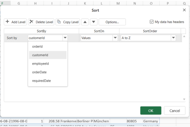
Task: Pick requiredDate in the dropdown list
Action: pyautogui.click(x=48, y=81)
